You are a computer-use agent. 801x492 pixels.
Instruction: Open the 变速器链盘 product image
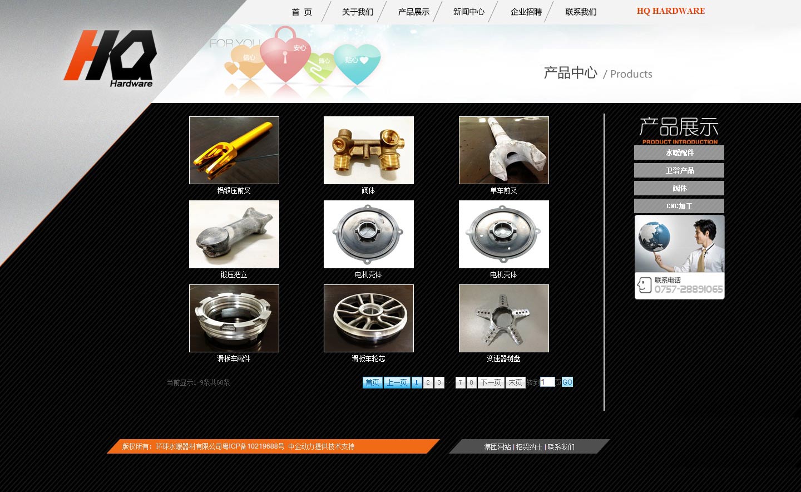click(x=503, y=318)
